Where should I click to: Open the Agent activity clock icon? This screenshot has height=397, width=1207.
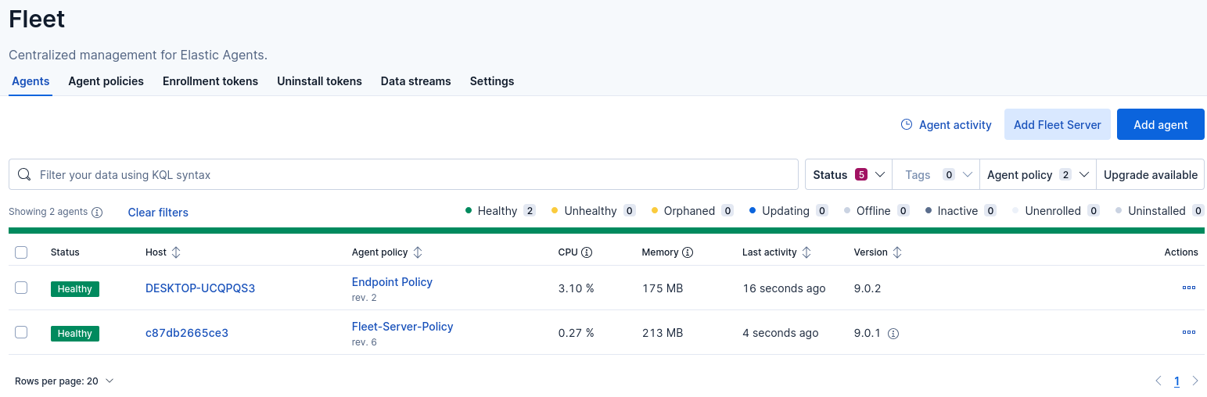(907, 124)
